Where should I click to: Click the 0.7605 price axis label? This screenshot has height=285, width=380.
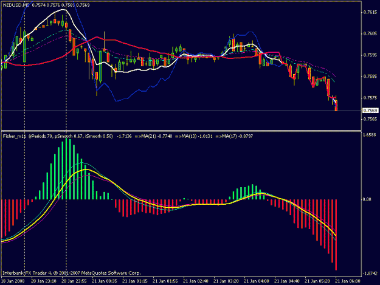point(370,33)
